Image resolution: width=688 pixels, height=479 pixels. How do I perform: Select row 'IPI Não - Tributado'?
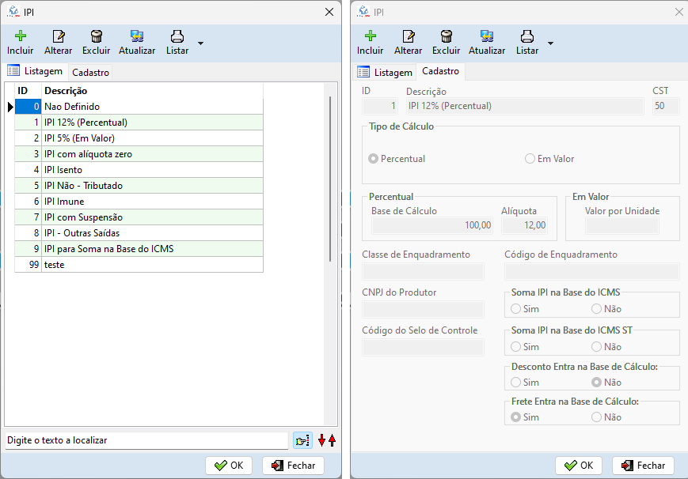pos(139,186)
